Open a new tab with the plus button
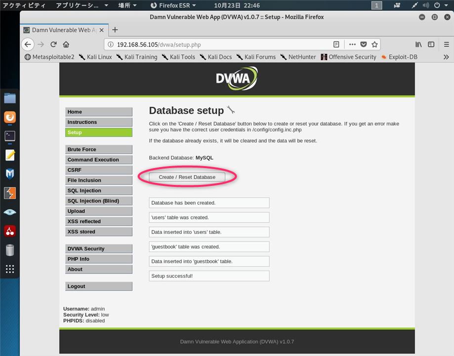The image size is (454, 356). pyautogui.click(x=115, y=30)
